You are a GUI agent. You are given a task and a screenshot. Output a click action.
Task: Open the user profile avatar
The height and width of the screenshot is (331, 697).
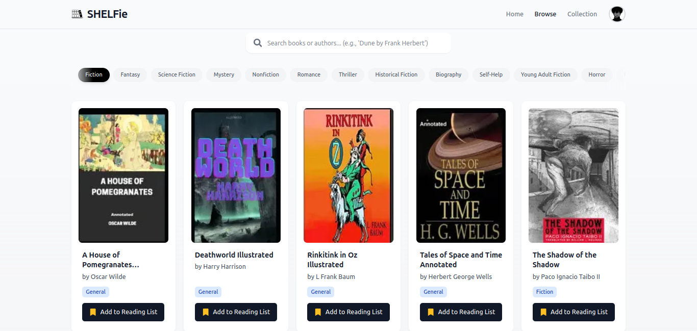tap(617, 14)
